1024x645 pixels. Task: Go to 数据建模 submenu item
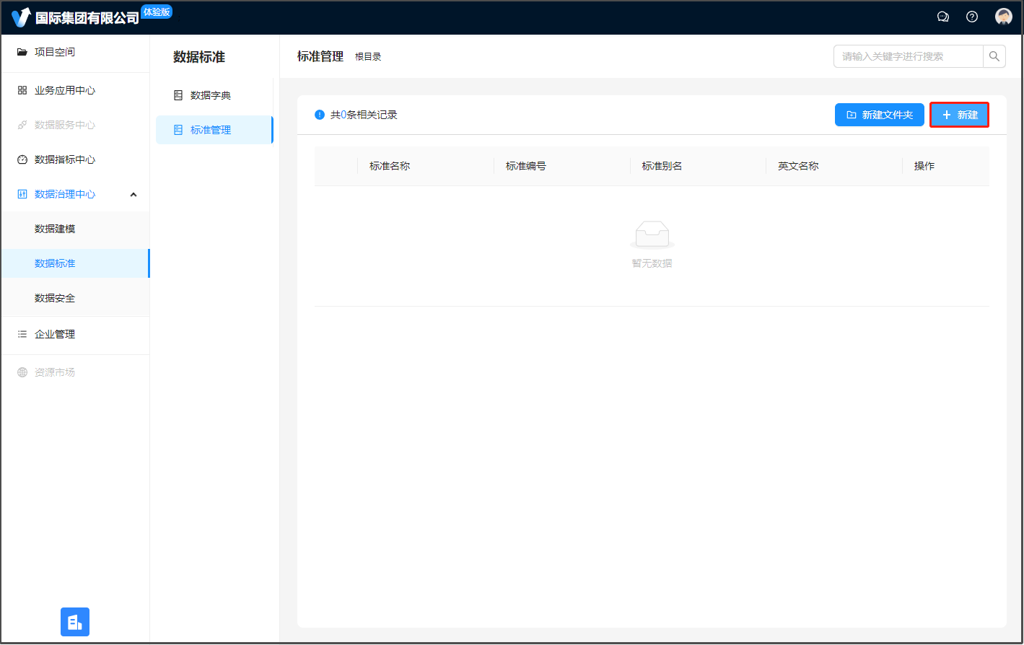tap(55, 229)
